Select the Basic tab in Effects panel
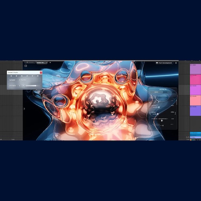201x201 pixels. coord(156,92)
